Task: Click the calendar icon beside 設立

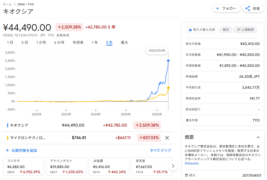Action: [186, 175]
